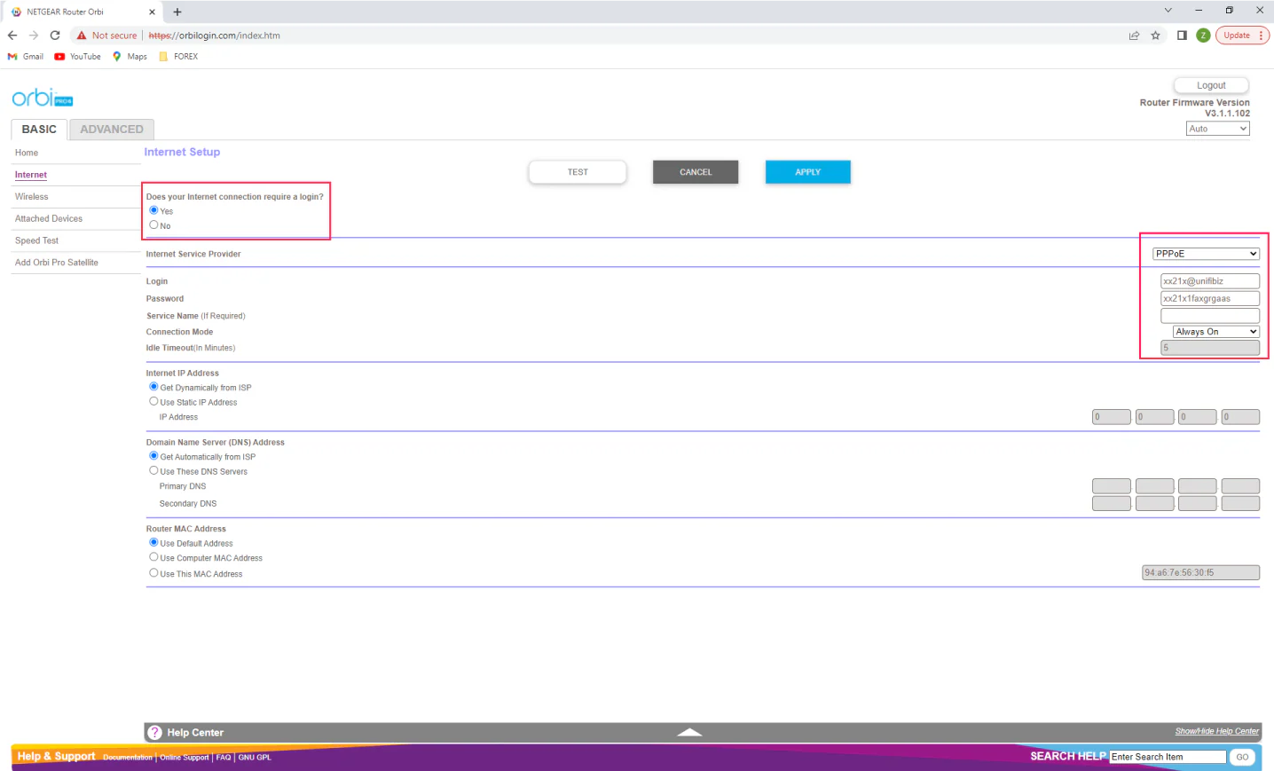Click the share page icon in address bar
This screenshot has width=1274, height=771.
(1134, 35)
